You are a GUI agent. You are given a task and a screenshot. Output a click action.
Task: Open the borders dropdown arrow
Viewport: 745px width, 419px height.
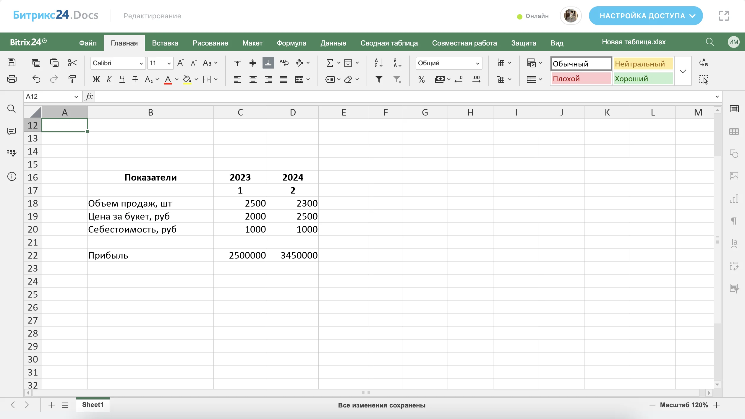(216, 79)
